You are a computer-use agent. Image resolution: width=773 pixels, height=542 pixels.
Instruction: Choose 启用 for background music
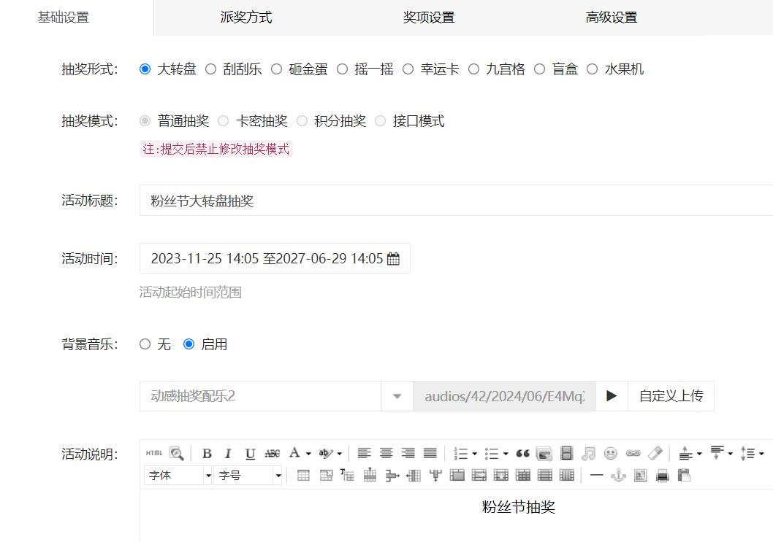189,344
